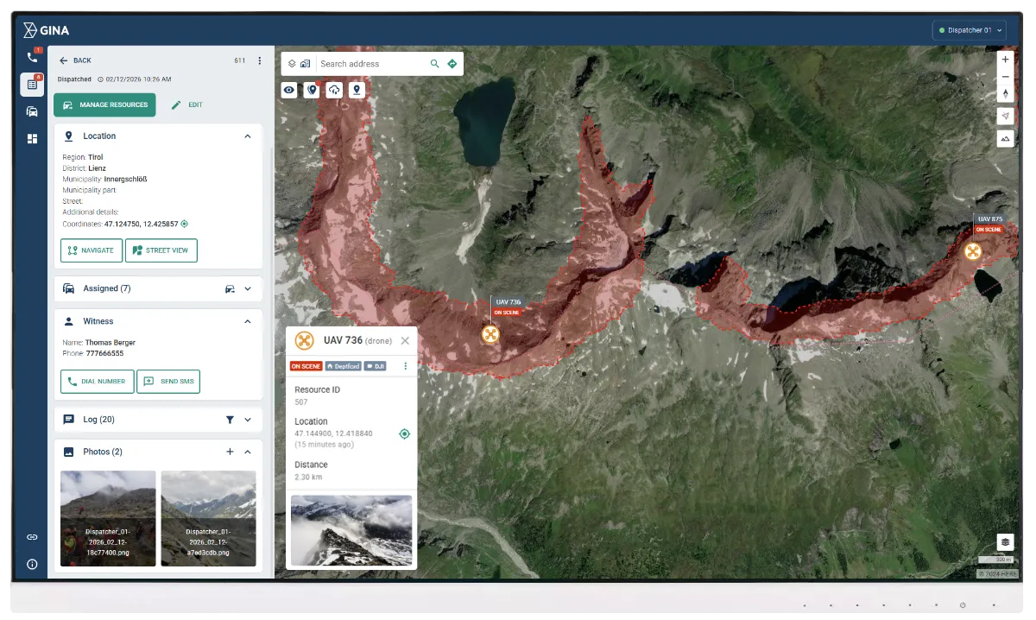Expand the Assigned (7) resources list
Viewport: 1036px width, 620px height.
tap(248, 288)
